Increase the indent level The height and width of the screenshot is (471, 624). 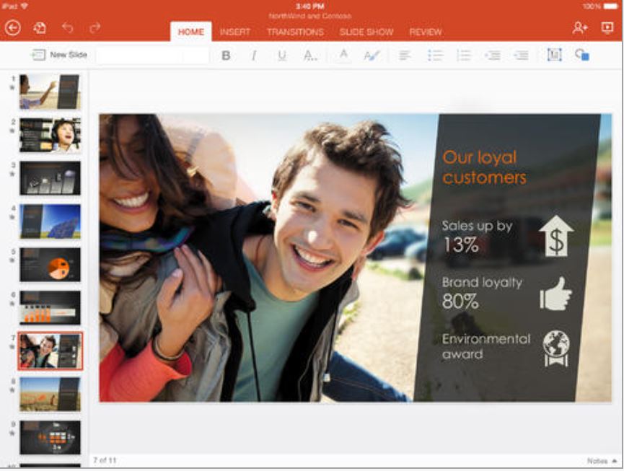pyautogui.click(x=521, y=56)
